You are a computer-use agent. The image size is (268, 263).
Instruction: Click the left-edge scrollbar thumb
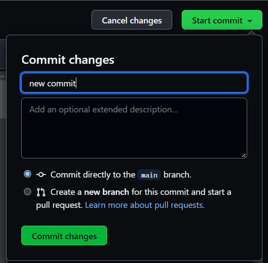pos(3,99)
